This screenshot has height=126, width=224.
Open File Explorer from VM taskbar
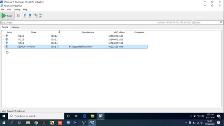click(x=92, y=116)
